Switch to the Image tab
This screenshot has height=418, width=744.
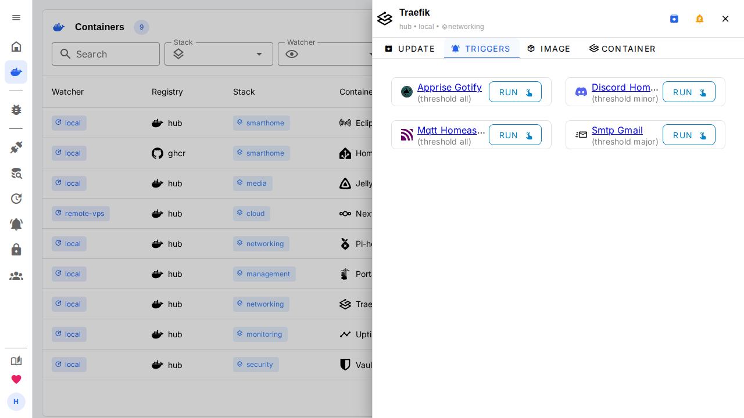tap(549, 49)
